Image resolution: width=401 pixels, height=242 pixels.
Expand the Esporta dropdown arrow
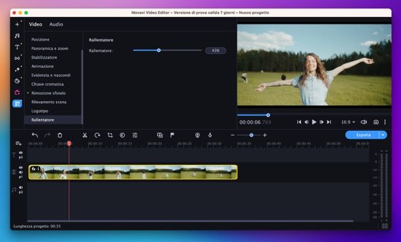pyautogui.click(x=383, y=135)
